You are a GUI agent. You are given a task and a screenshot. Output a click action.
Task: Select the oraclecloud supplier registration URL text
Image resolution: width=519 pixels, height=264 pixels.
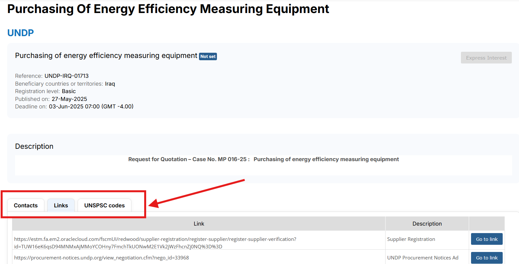(155, 243)
